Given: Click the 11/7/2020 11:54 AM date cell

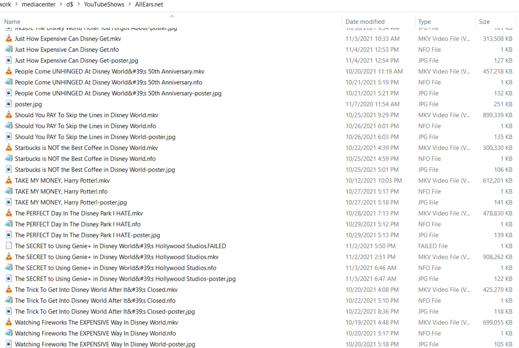Looking at the screenshot, I should pos(372,104).
